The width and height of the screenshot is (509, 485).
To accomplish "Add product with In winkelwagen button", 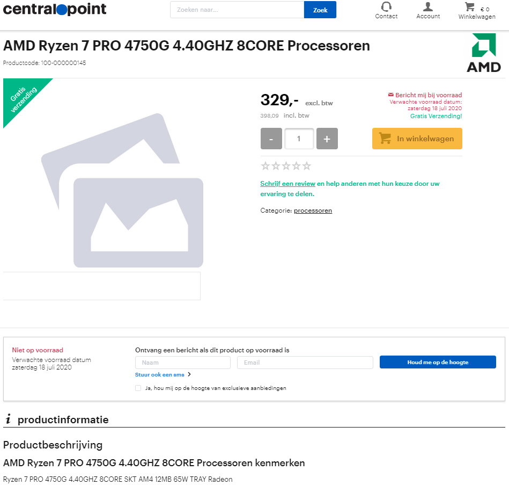I will pyautogui.click(x=417, y=139).
